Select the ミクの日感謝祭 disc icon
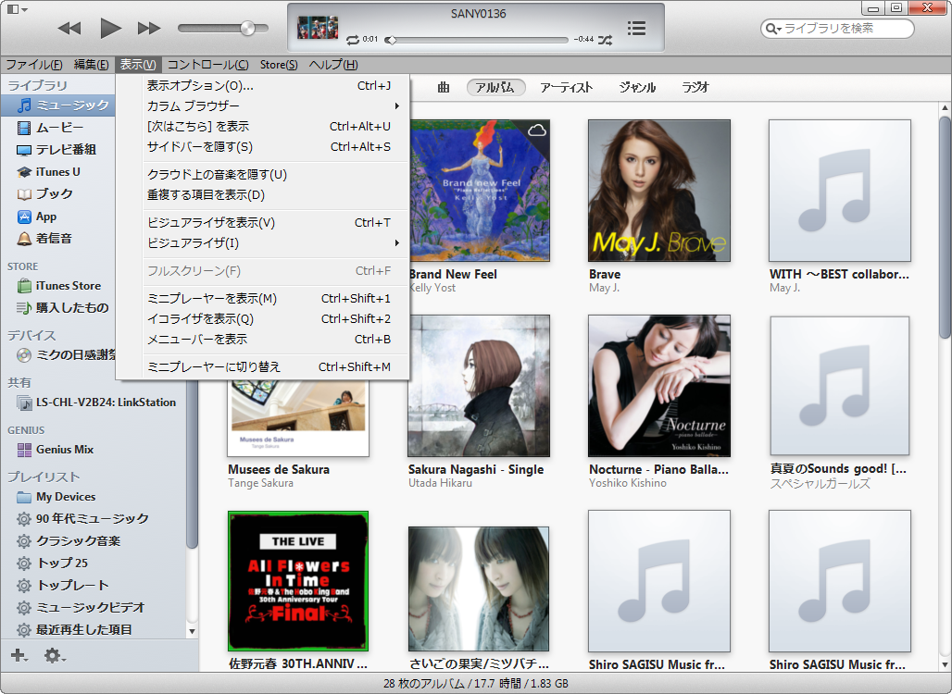Image resolution: width=952 pixels, height=694 pixels. coord(24,355)
